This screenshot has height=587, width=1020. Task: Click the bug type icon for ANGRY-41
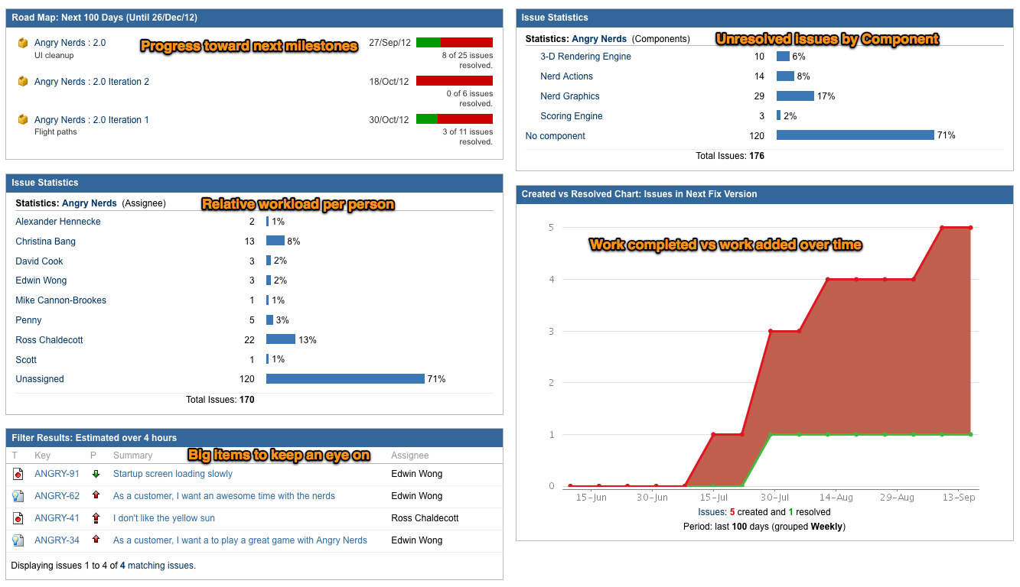(x=18, y=517)
